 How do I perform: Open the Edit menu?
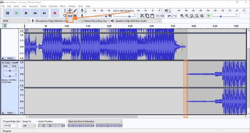[9, 6]
